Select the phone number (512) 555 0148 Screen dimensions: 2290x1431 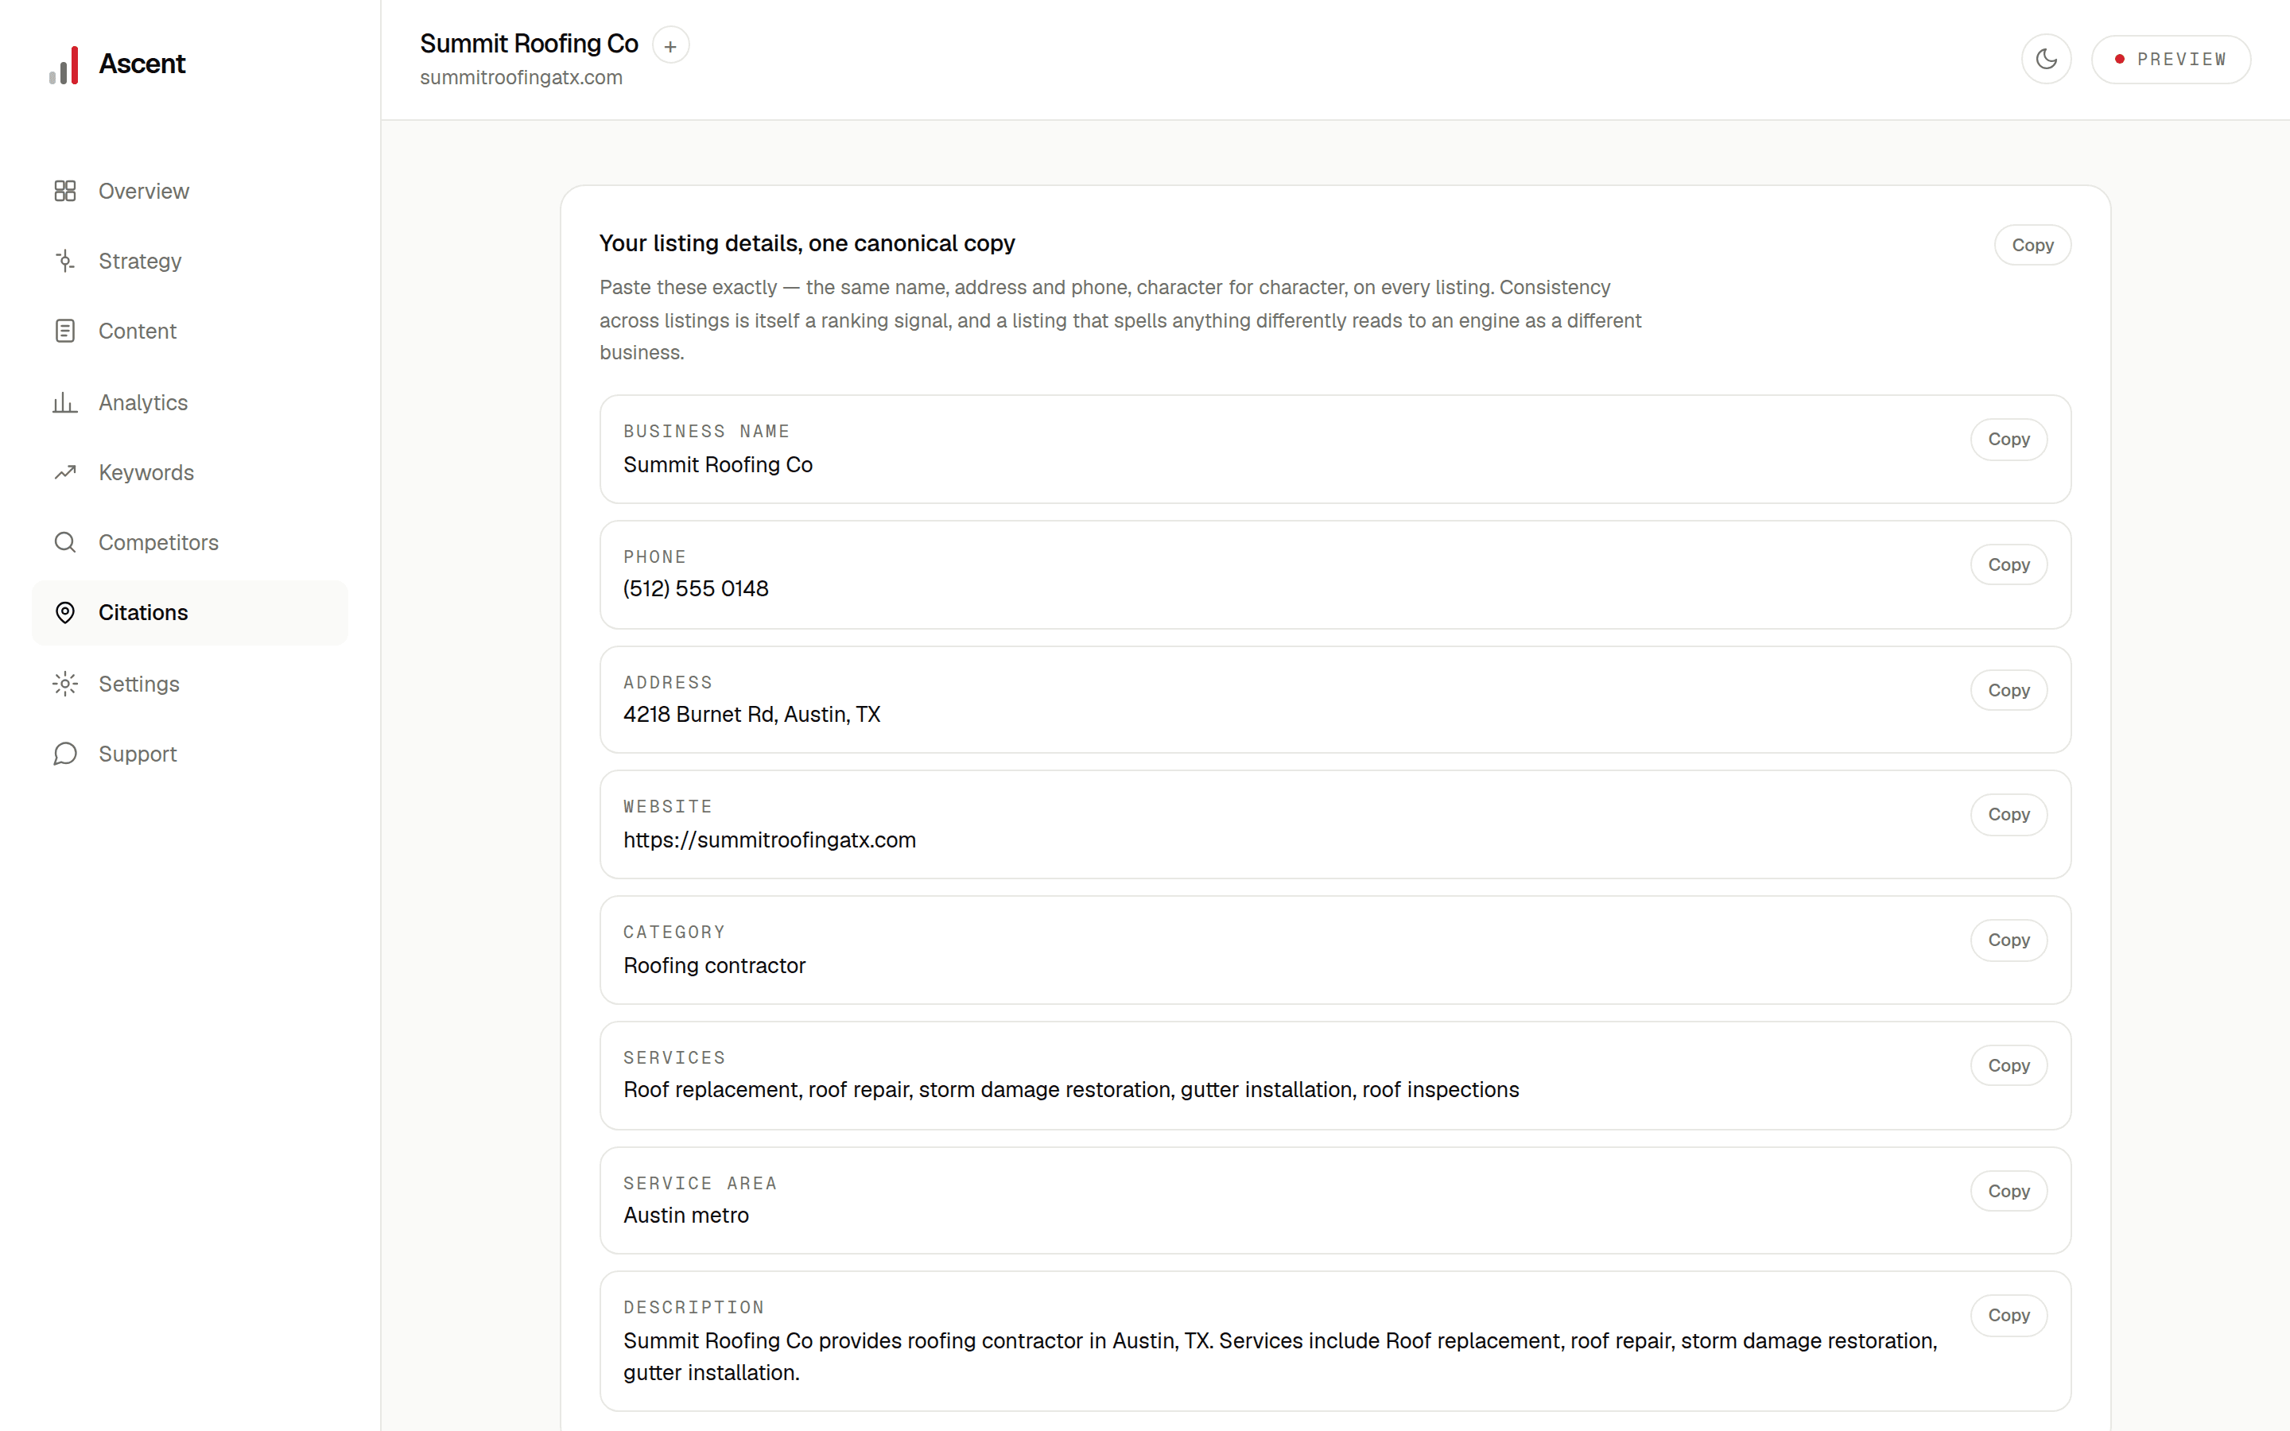click(696, 588)
